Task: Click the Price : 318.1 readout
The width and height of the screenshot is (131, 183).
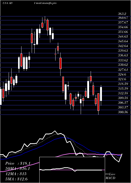Action: coord(18,163)
